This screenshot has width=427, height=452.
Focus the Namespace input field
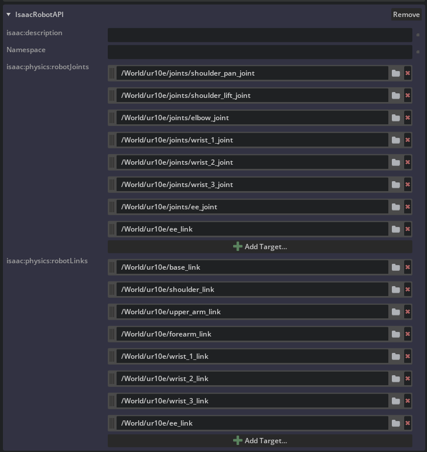coord(259,52)
